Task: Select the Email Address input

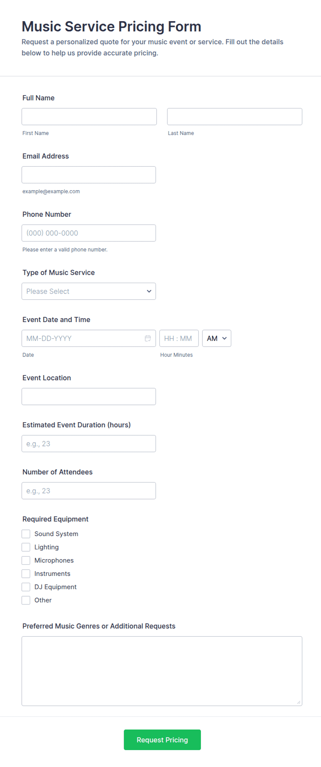Action: point(89,175)
